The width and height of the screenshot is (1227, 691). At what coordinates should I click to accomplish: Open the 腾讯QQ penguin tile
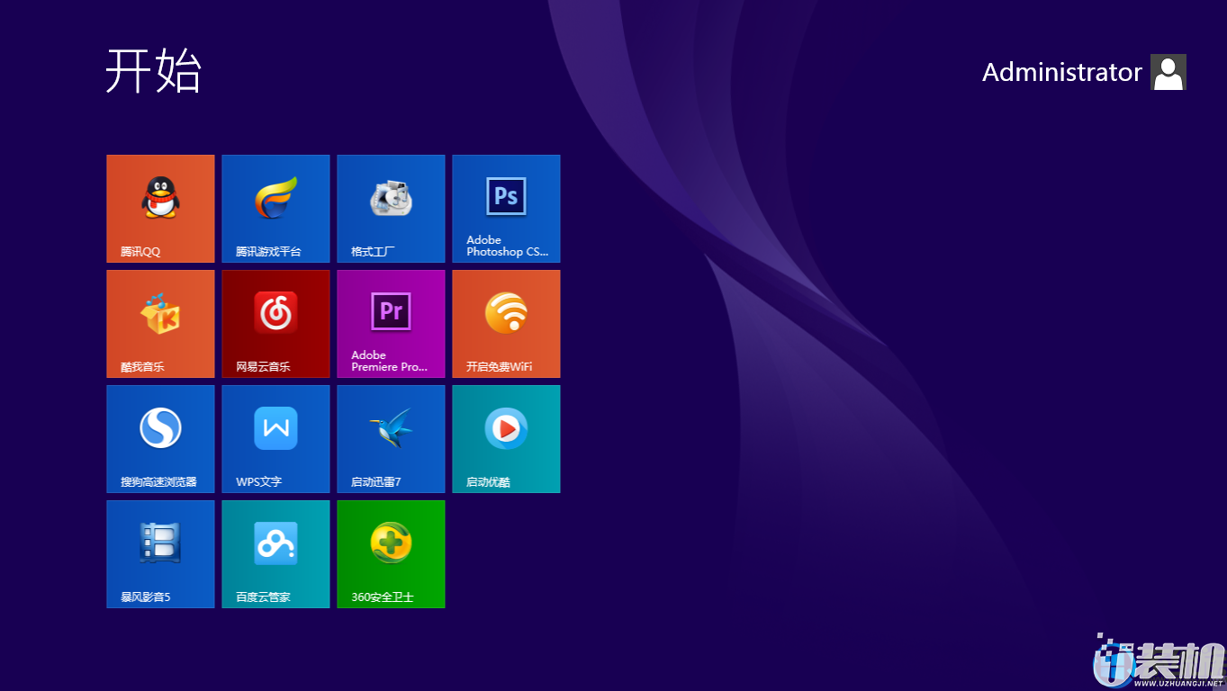click(x=160, y=209)
